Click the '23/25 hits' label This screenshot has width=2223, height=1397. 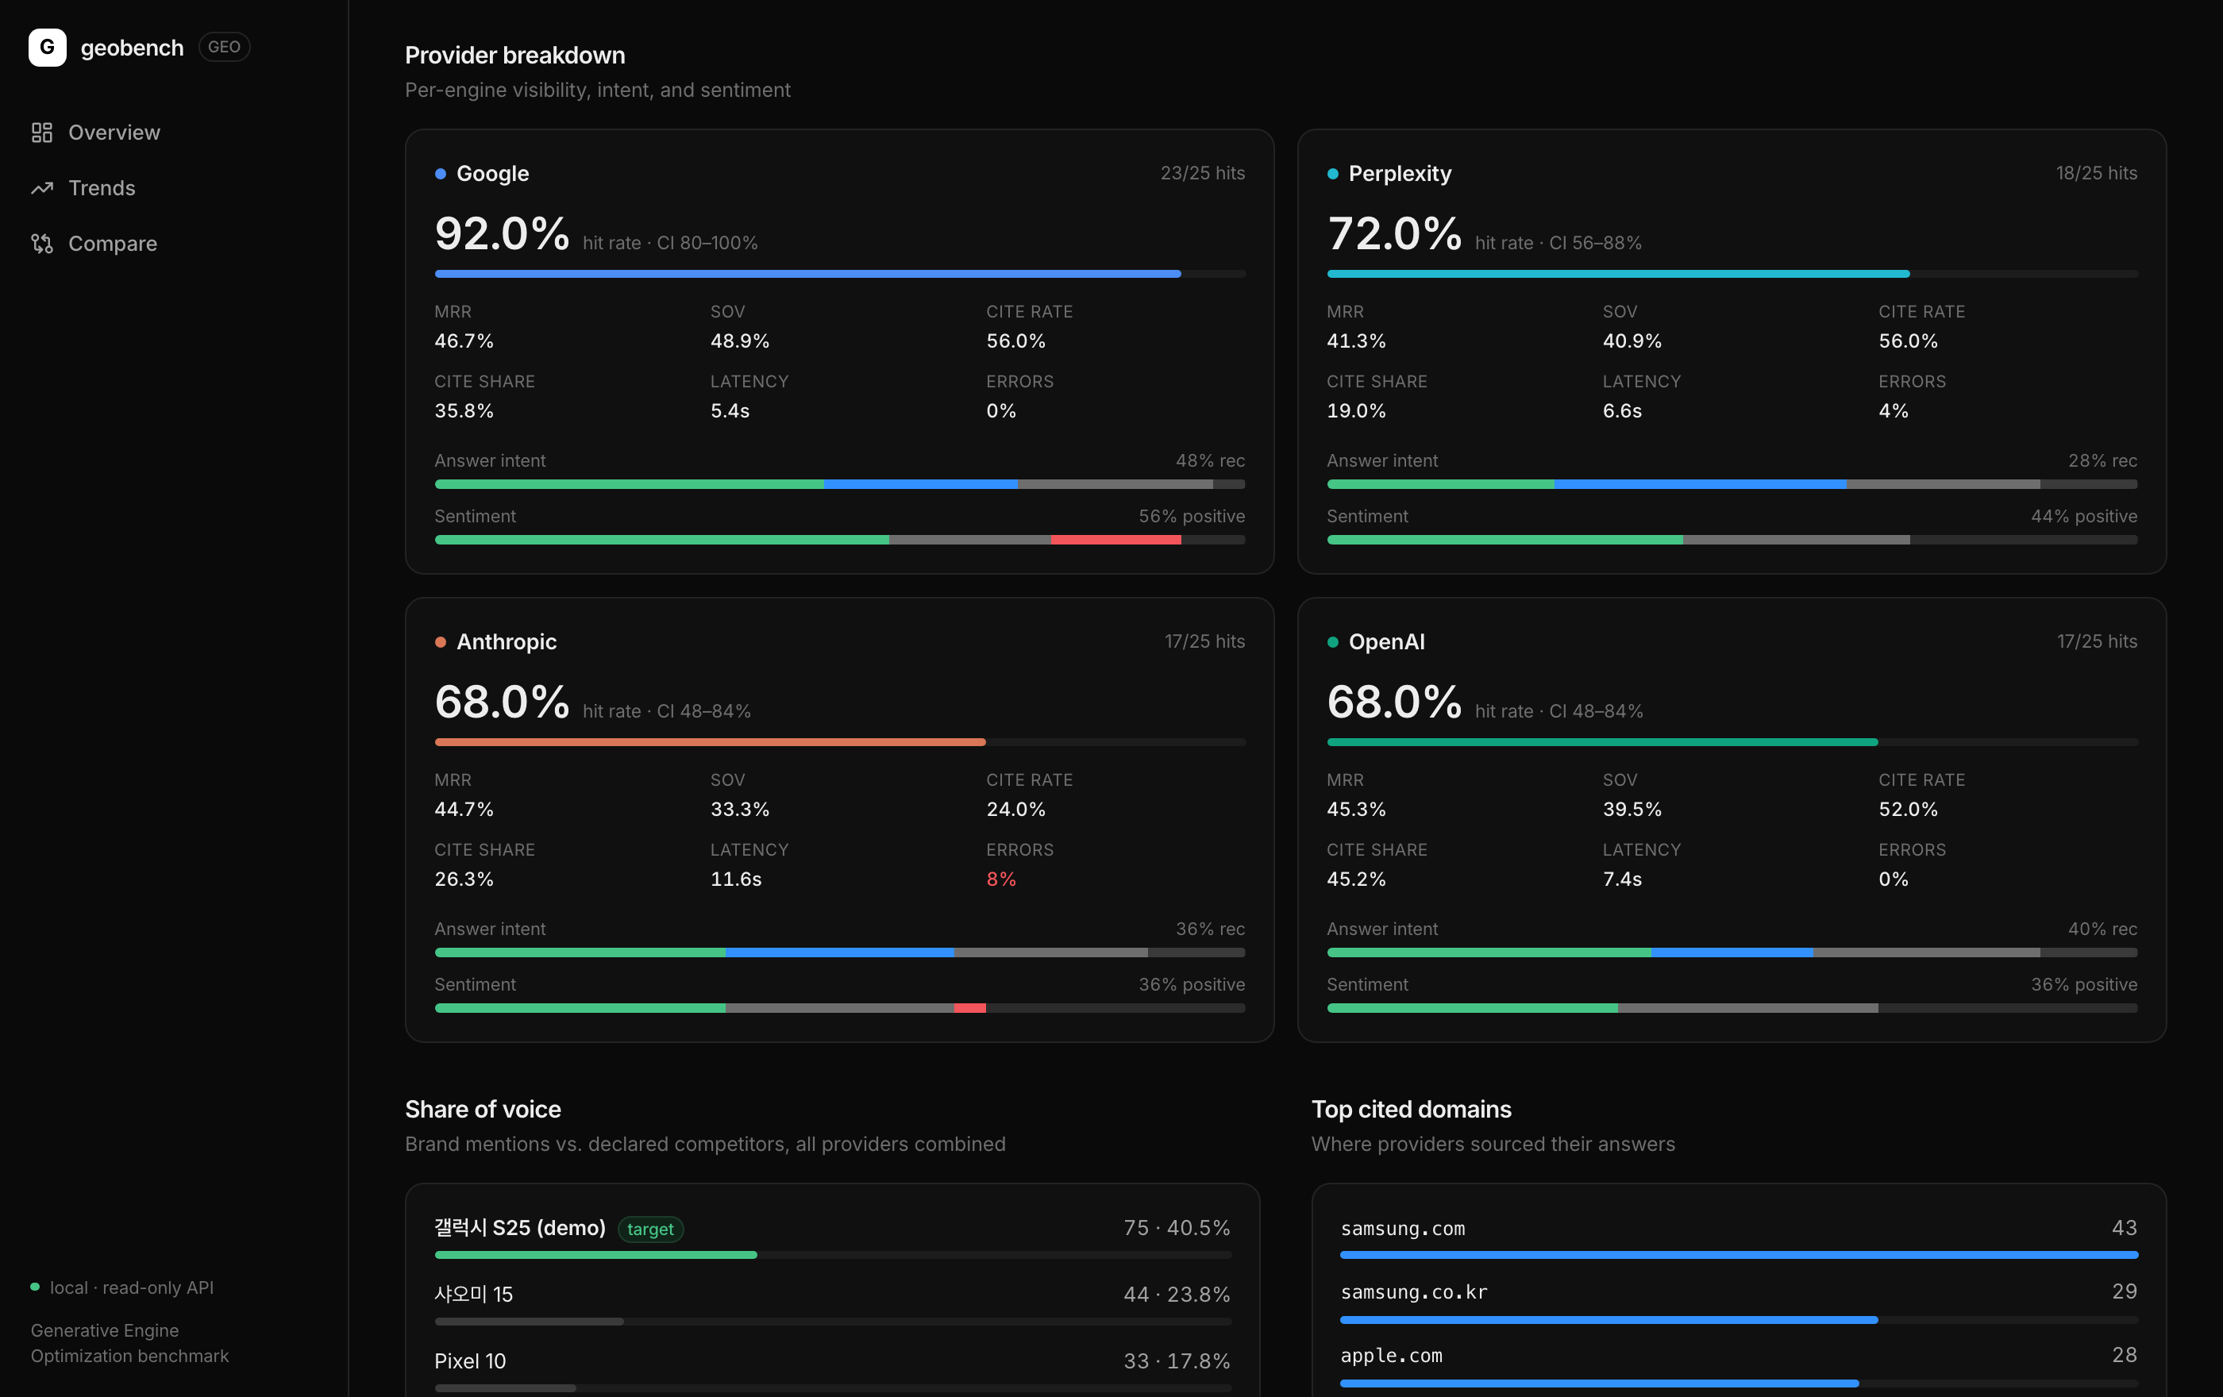pyautogui.click(x=1202, y=174)
